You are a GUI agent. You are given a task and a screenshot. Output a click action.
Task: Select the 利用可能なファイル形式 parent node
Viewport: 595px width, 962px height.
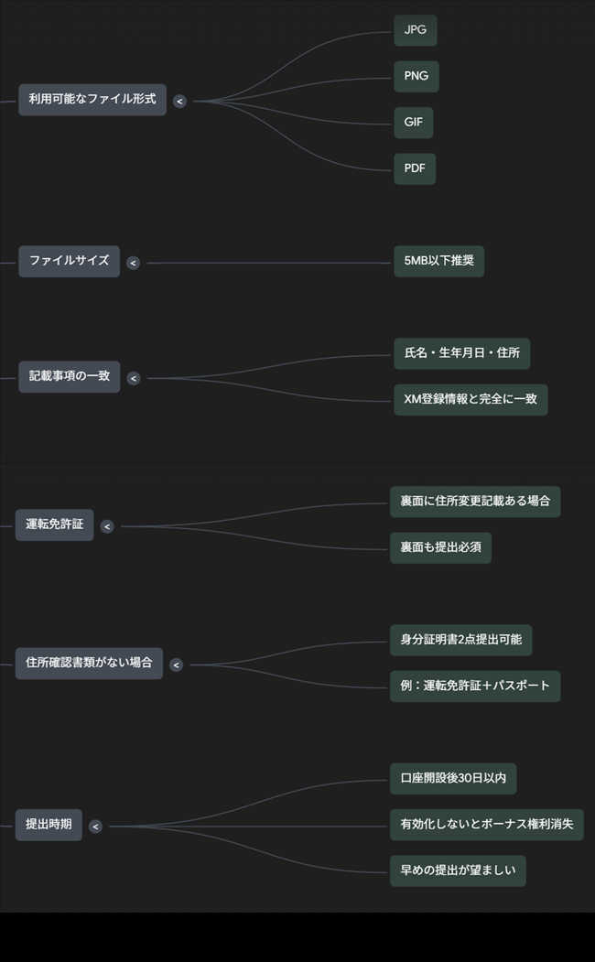click(92, 99)
